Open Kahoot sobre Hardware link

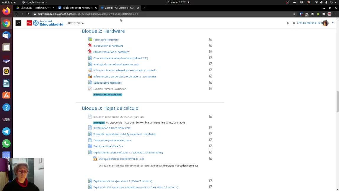(107, 83)
